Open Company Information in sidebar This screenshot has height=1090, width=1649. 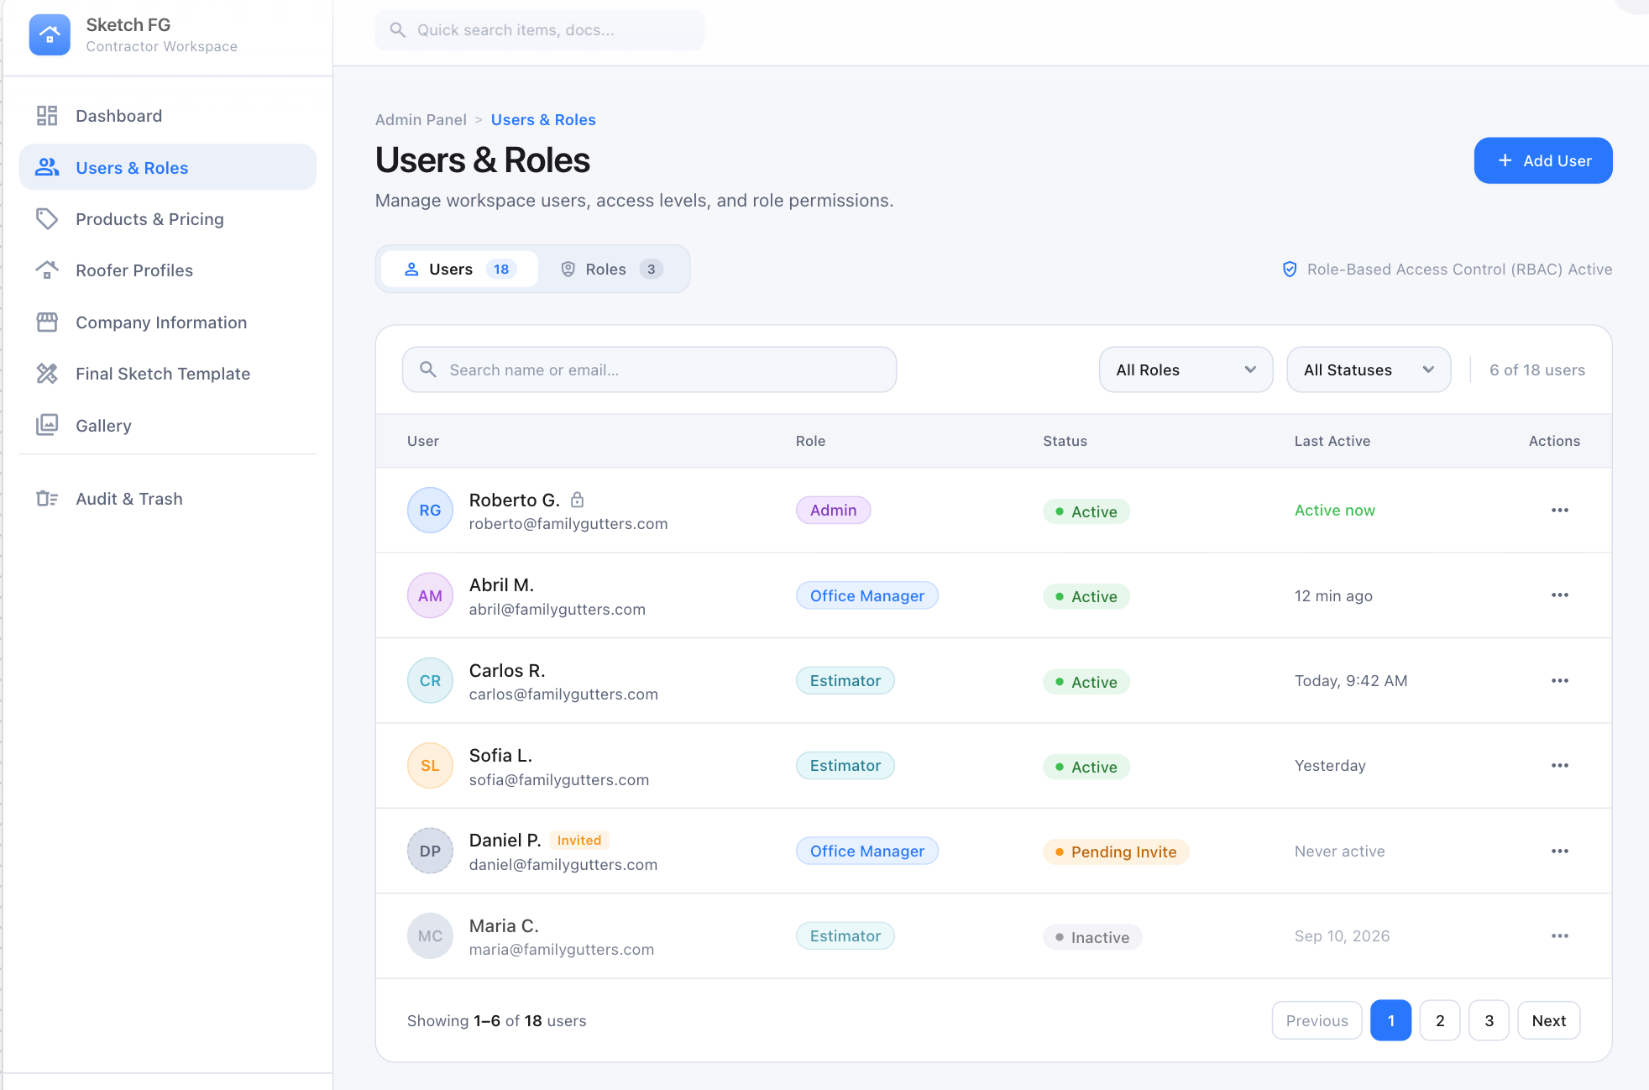pos(168,322)
